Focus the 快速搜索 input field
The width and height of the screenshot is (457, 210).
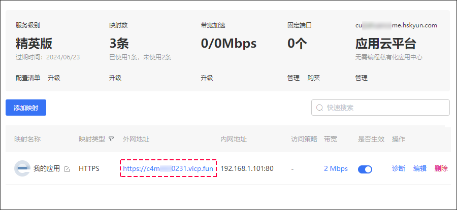[380, 108]
